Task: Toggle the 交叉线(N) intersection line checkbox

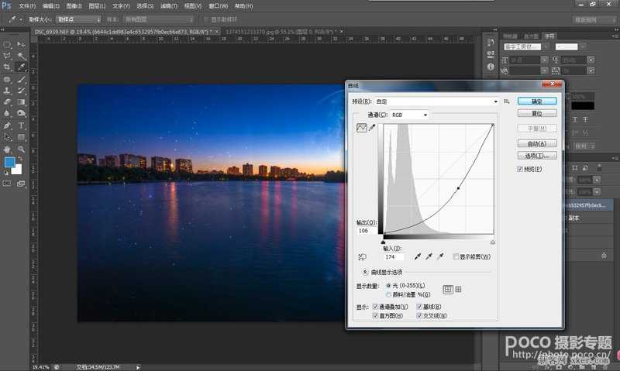Action: (x=419, y=316)
